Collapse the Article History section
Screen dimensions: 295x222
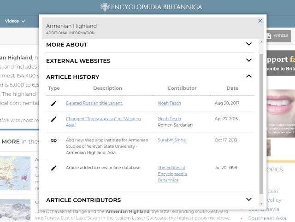249,76
